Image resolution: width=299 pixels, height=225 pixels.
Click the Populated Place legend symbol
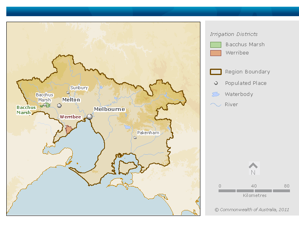tap(216, 83)
